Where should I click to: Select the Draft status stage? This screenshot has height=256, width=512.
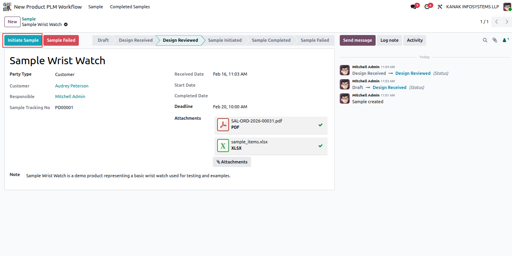(x=103, y=40)
